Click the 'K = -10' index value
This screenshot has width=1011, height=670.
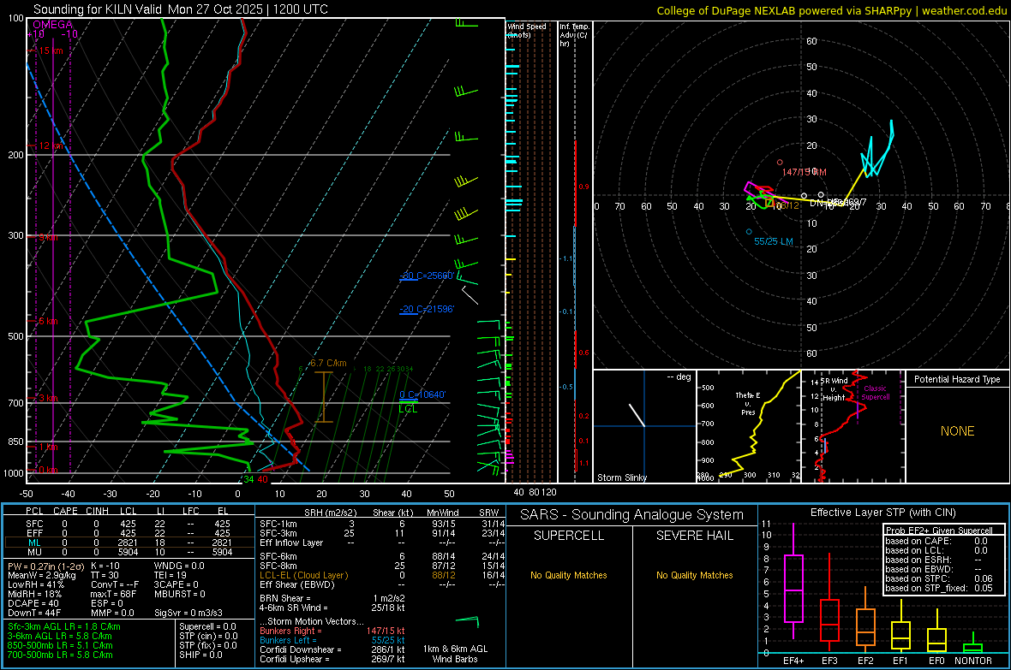pyautogui.click(x=105, y=566)
